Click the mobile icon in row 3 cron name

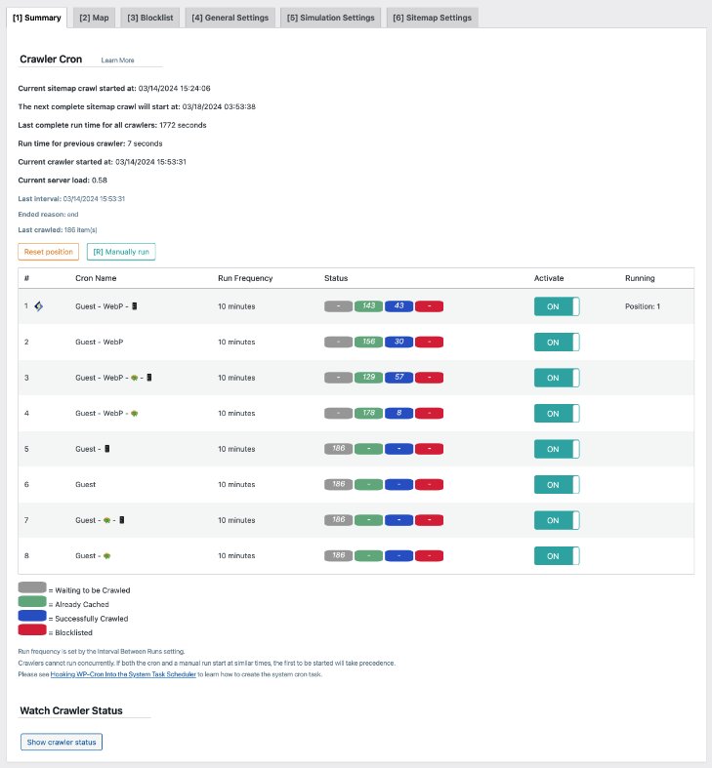click(149, 378)
